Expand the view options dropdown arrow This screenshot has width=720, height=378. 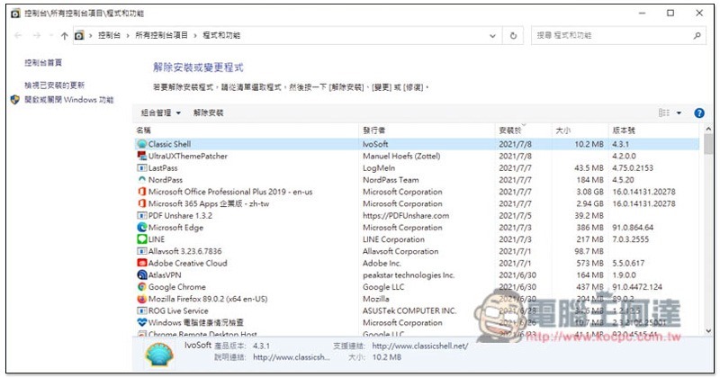[x=679, y=113]
